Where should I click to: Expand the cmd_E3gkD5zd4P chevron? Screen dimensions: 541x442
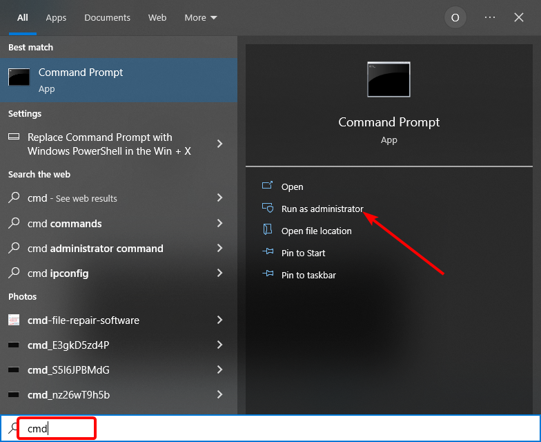(x=219, y=345)
